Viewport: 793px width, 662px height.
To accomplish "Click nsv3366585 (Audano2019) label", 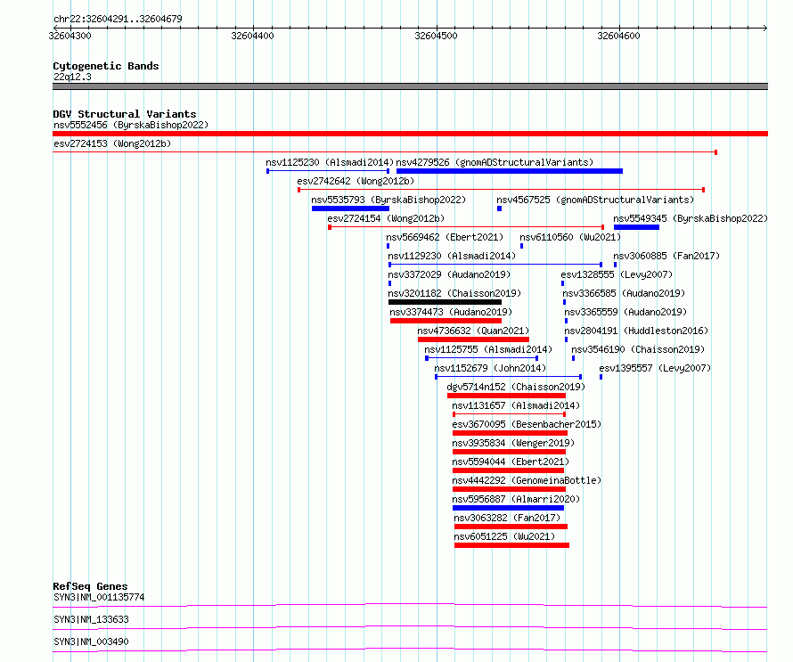I will pyautogui.click(x=624, y=293).
